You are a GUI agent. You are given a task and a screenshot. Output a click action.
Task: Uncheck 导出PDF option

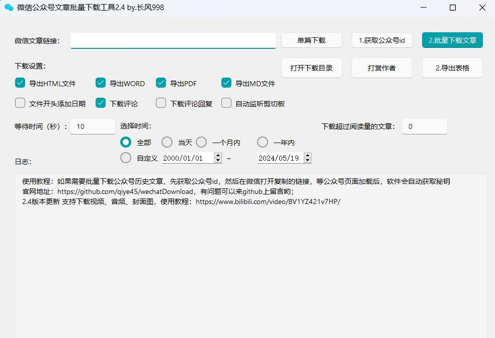pos(161,83)
